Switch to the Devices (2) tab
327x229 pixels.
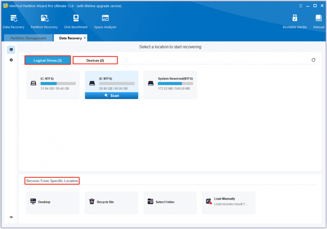point(95,60)
